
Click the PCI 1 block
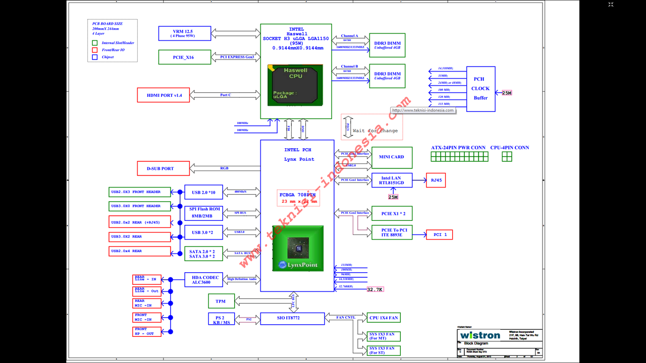(440, 234)
